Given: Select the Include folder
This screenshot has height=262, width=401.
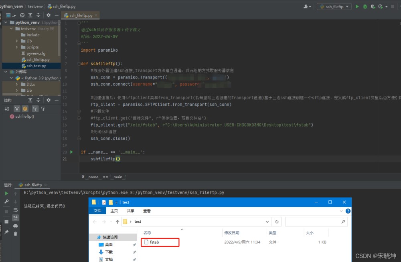Looking at the screenshot, I should 33,35.
